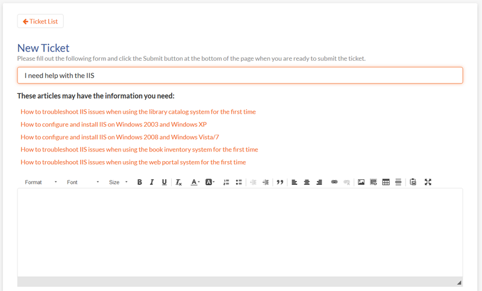Insert a numbered list
This screenshot has height=291, width=482.
pos(227,182)
